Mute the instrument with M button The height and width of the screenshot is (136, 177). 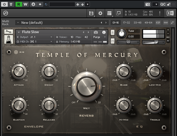[112, 41]
